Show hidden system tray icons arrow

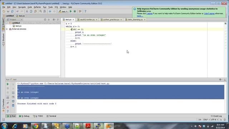pyautogui.click(x=191, y=126)
